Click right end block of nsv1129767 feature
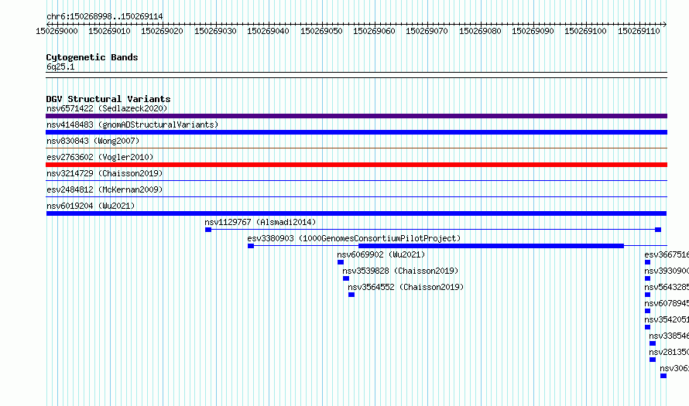The width and height of the screenshot is (689, 406). pos(658,230)
